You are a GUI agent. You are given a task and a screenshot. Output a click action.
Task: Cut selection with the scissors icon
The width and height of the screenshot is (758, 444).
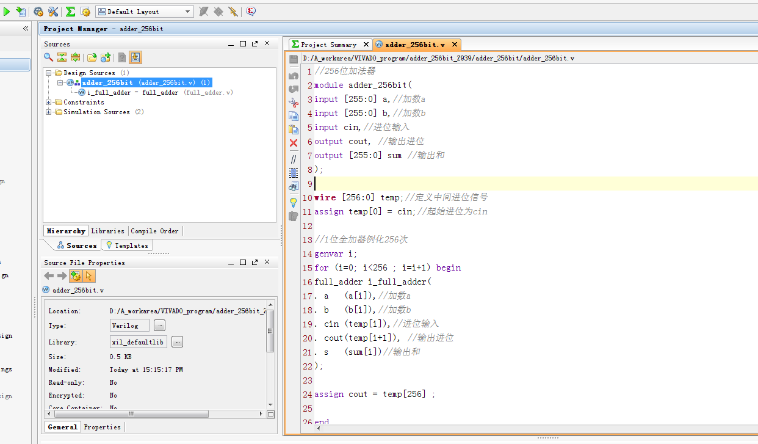pyautogui.click(x=294, y=103)
